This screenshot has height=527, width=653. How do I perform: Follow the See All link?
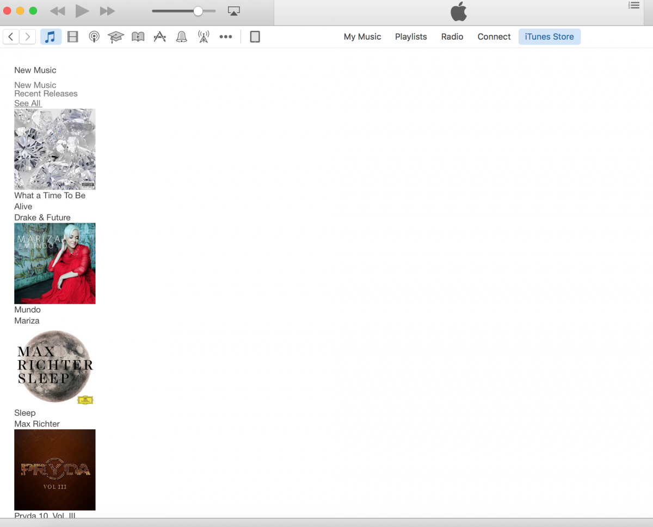tap(27, 103)
